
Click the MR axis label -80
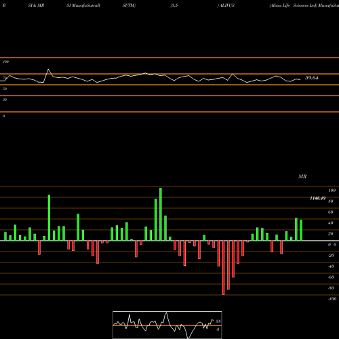tap(331, 288)
